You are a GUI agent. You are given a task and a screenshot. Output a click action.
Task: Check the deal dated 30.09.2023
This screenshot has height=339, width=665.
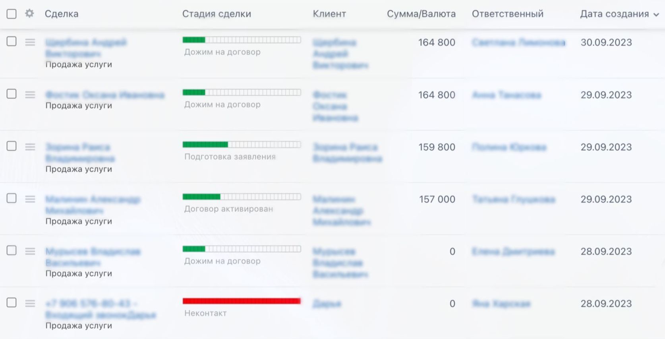pos(12,41)
